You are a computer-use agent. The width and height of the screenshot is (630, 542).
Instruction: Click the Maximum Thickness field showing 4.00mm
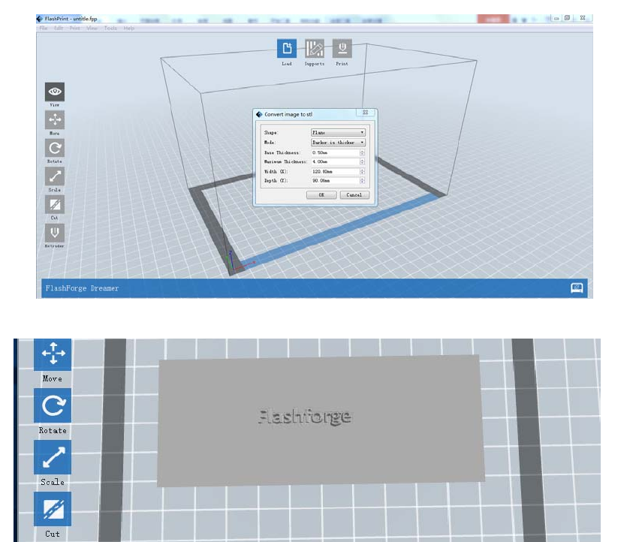click(x=336, y=161)
